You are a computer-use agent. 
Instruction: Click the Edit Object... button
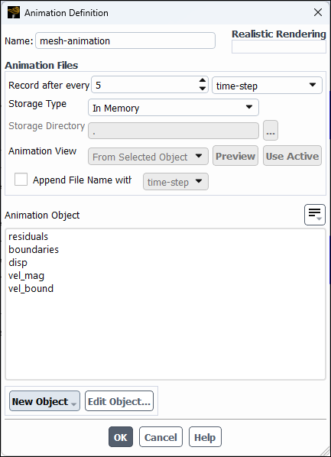tap(119, 401)
